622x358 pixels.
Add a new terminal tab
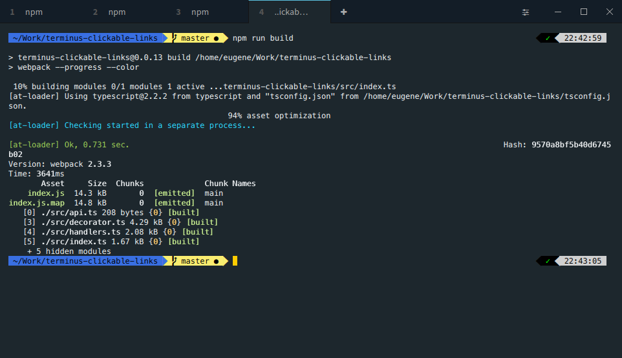[x=343, y=12]
